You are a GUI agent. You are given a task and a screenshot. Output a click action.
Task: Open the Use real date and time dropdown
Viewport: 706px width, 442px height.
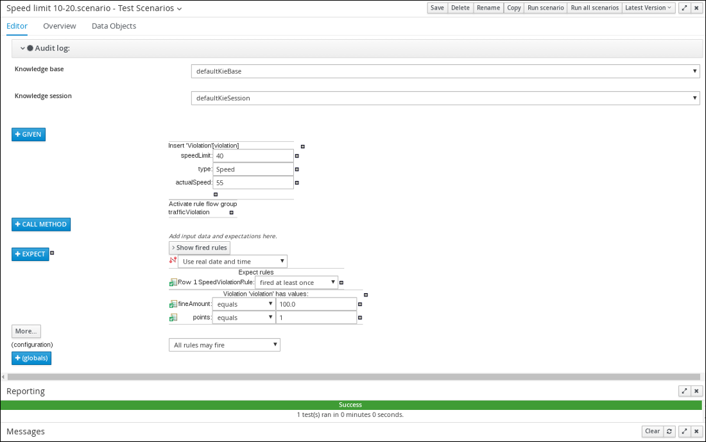pos(232,262)
